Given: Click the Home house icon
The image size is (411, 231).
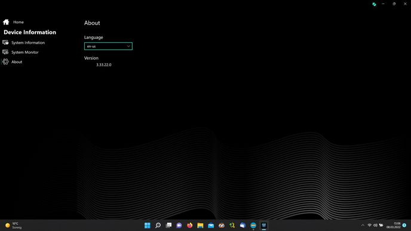Looking at the screenshot, I should tap(6, 22).
